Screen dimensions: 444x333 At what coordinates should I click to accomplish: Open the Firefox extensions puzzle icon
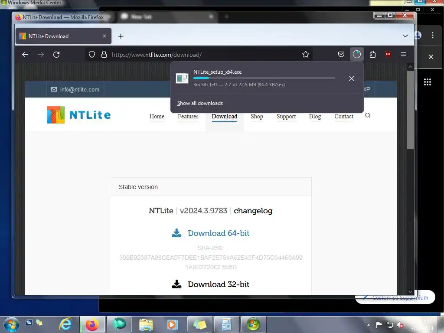point(372,54)
